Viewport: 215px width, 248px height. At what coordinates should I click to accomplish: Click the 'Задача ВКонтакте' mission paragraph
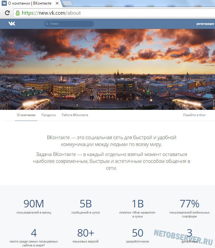112,161
